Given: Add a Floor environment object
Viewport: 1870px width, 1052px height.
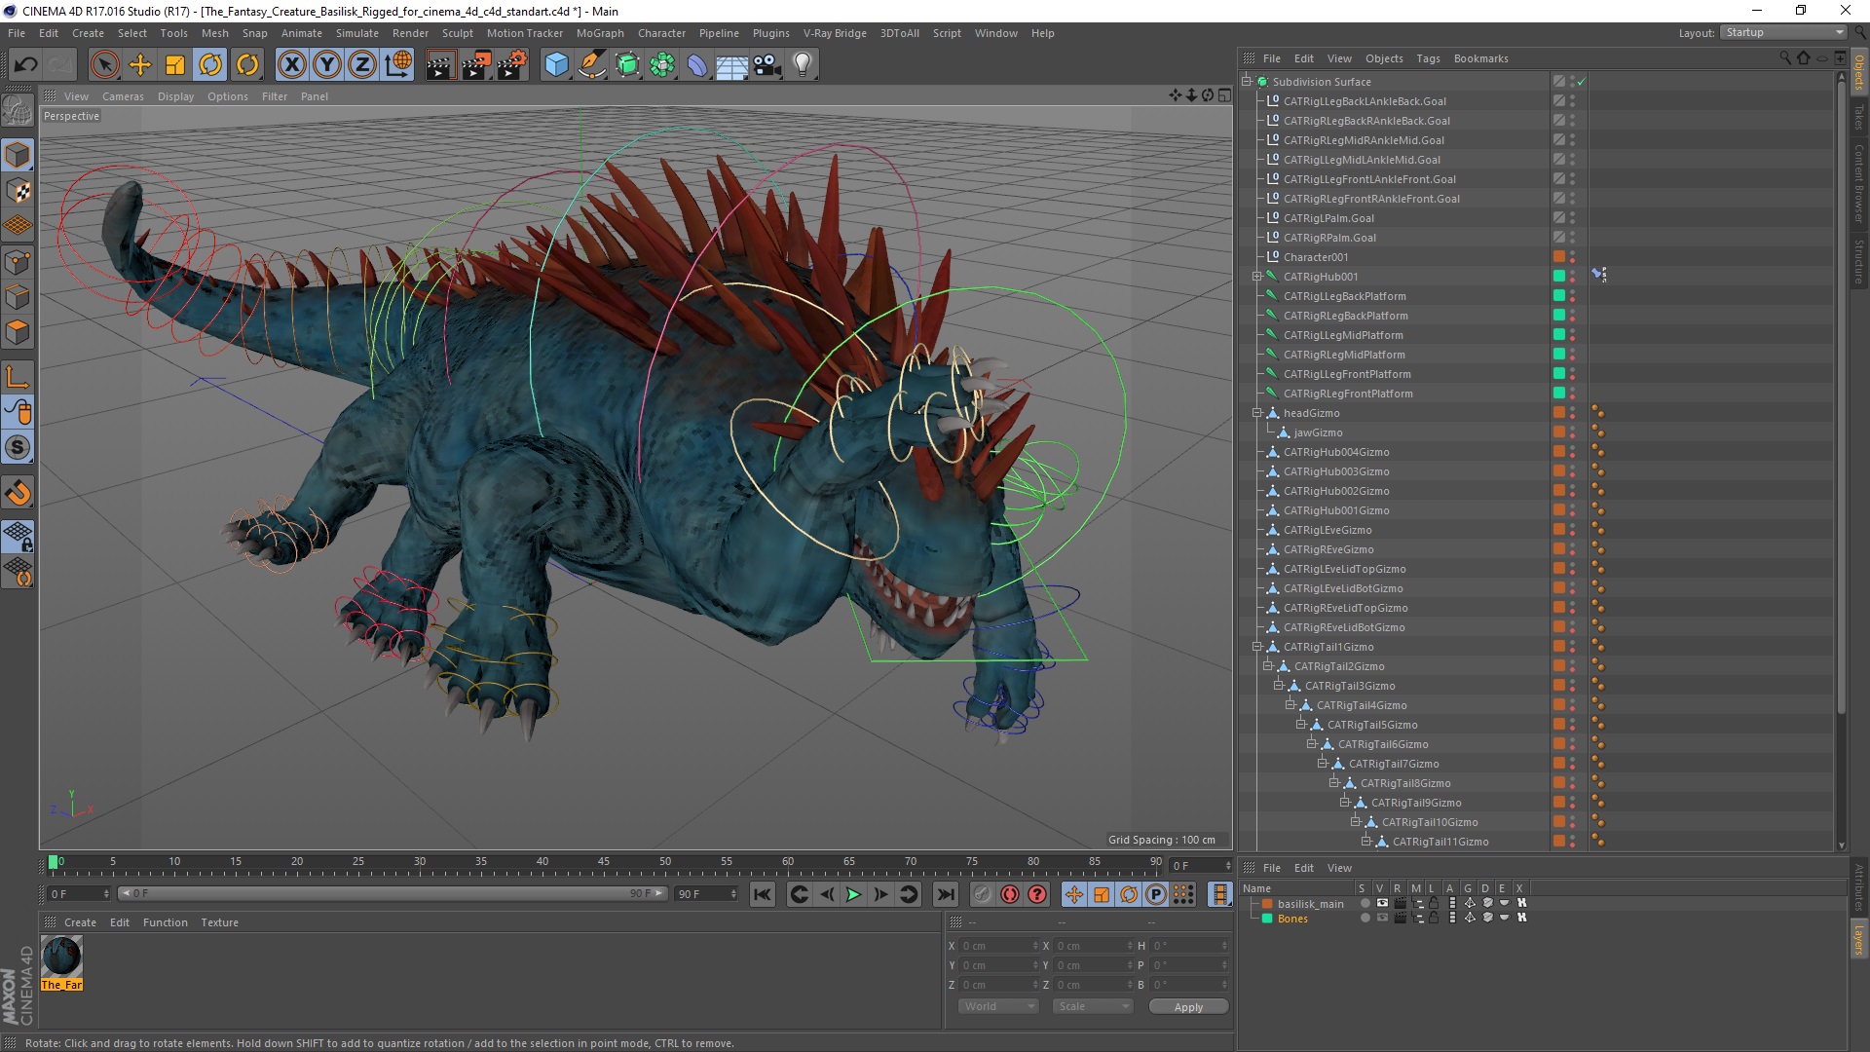Looking at the screenshot, I should (732, 65).
